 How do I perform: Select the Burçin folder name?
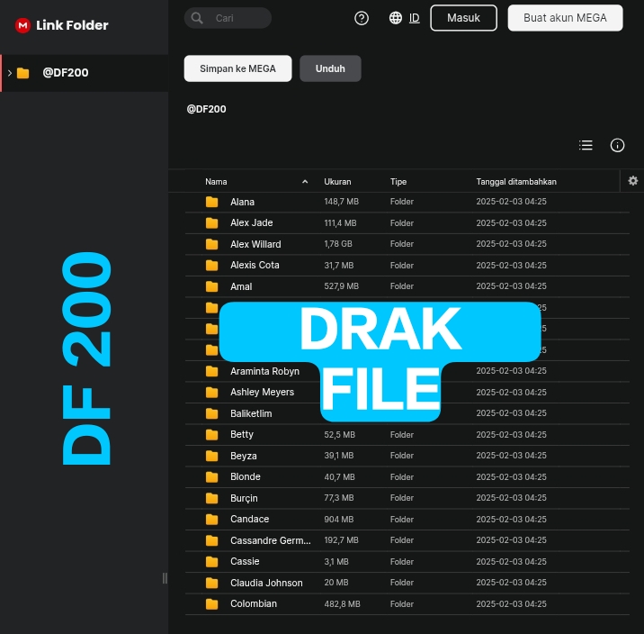coord(244,498)
